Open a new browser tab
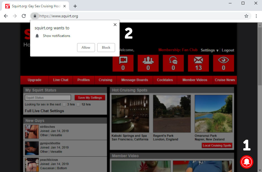This screenshot has width=262, height=172. click(75, 6)
